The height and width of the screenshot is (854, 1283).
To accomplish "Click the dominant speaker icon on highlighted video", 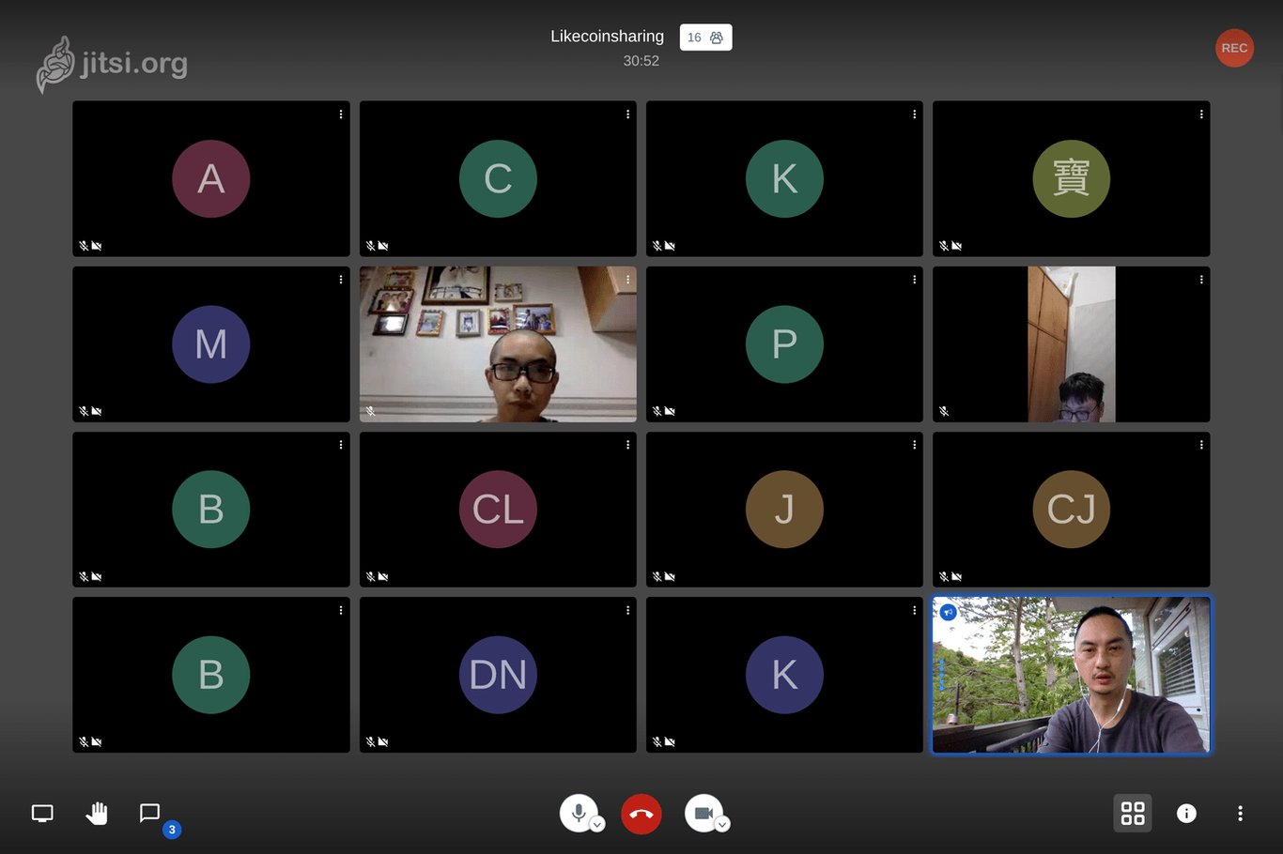I will 948,612.
